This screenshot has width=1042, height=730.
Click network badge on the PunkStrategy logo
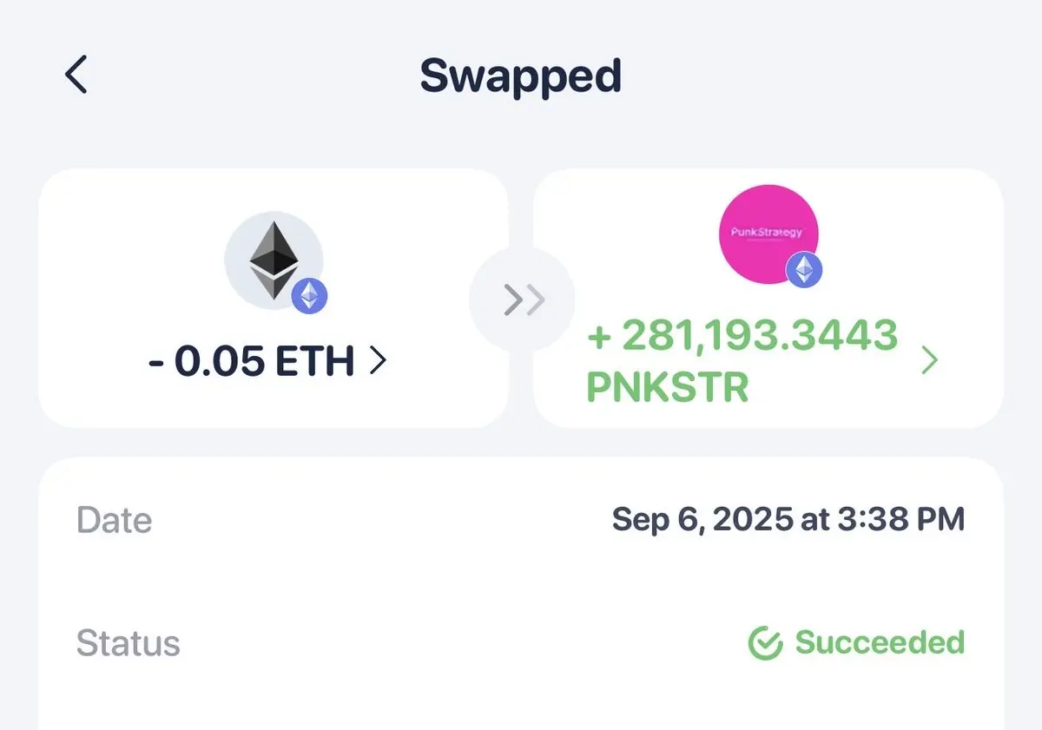[x=804, y=270]
